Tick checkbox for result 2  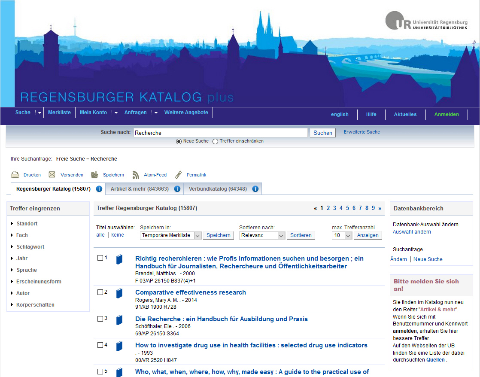tap(100, 292)
